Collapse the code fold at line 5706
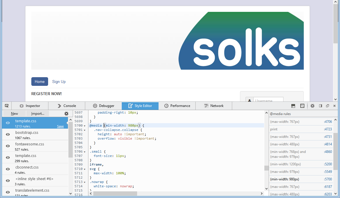Screen dimensions: 340x198 point(85,152)
